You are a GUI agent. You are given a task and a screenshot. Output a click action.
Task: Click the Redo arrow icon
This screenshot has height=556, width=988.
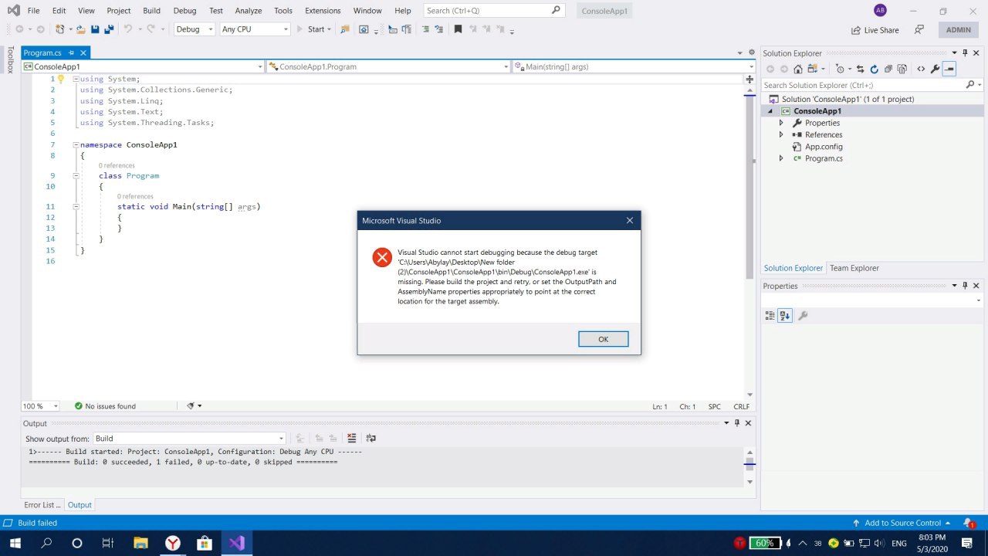point(151,29)
